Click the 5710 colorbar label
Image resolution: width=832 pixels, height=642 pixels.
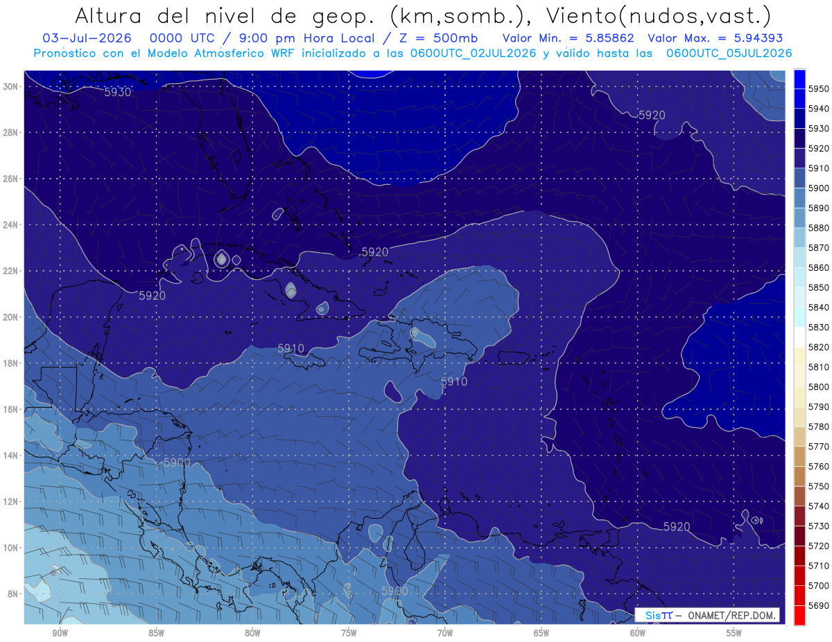click(x=819, y=566)
